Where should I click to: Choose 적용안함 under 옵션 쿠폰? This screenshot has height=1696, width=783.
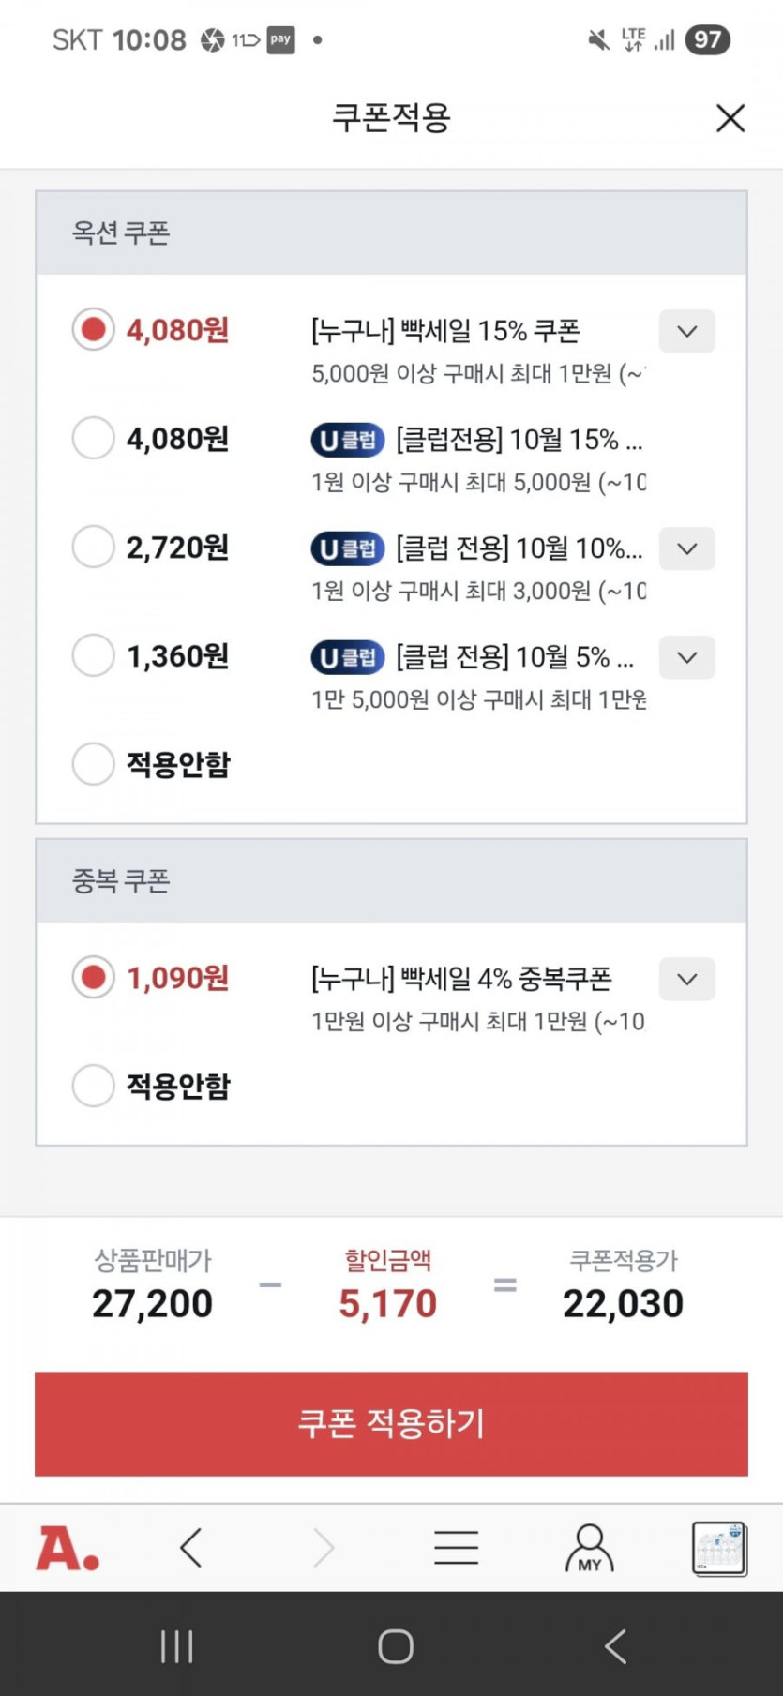click(94, 764)
